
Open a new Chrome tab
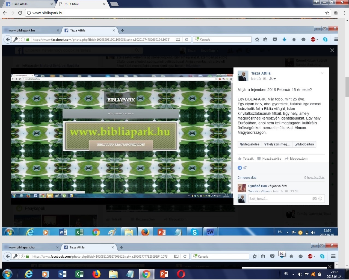coord(114,4)
